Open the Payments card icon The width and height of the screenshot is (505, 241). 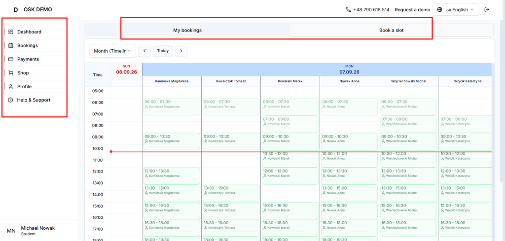(11, 59)
